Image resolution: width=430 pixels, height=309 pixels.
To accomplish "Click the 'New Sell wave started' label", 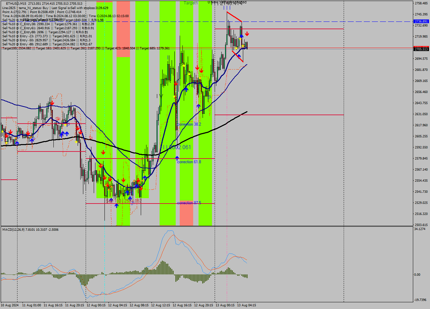I will [228, 2].
